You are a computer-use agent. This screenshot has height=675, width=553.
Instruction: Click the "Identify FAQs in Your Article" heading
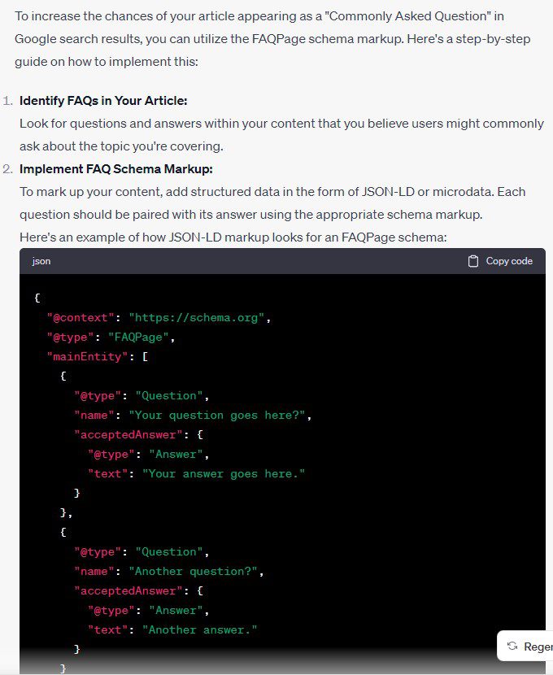(103, 101)
